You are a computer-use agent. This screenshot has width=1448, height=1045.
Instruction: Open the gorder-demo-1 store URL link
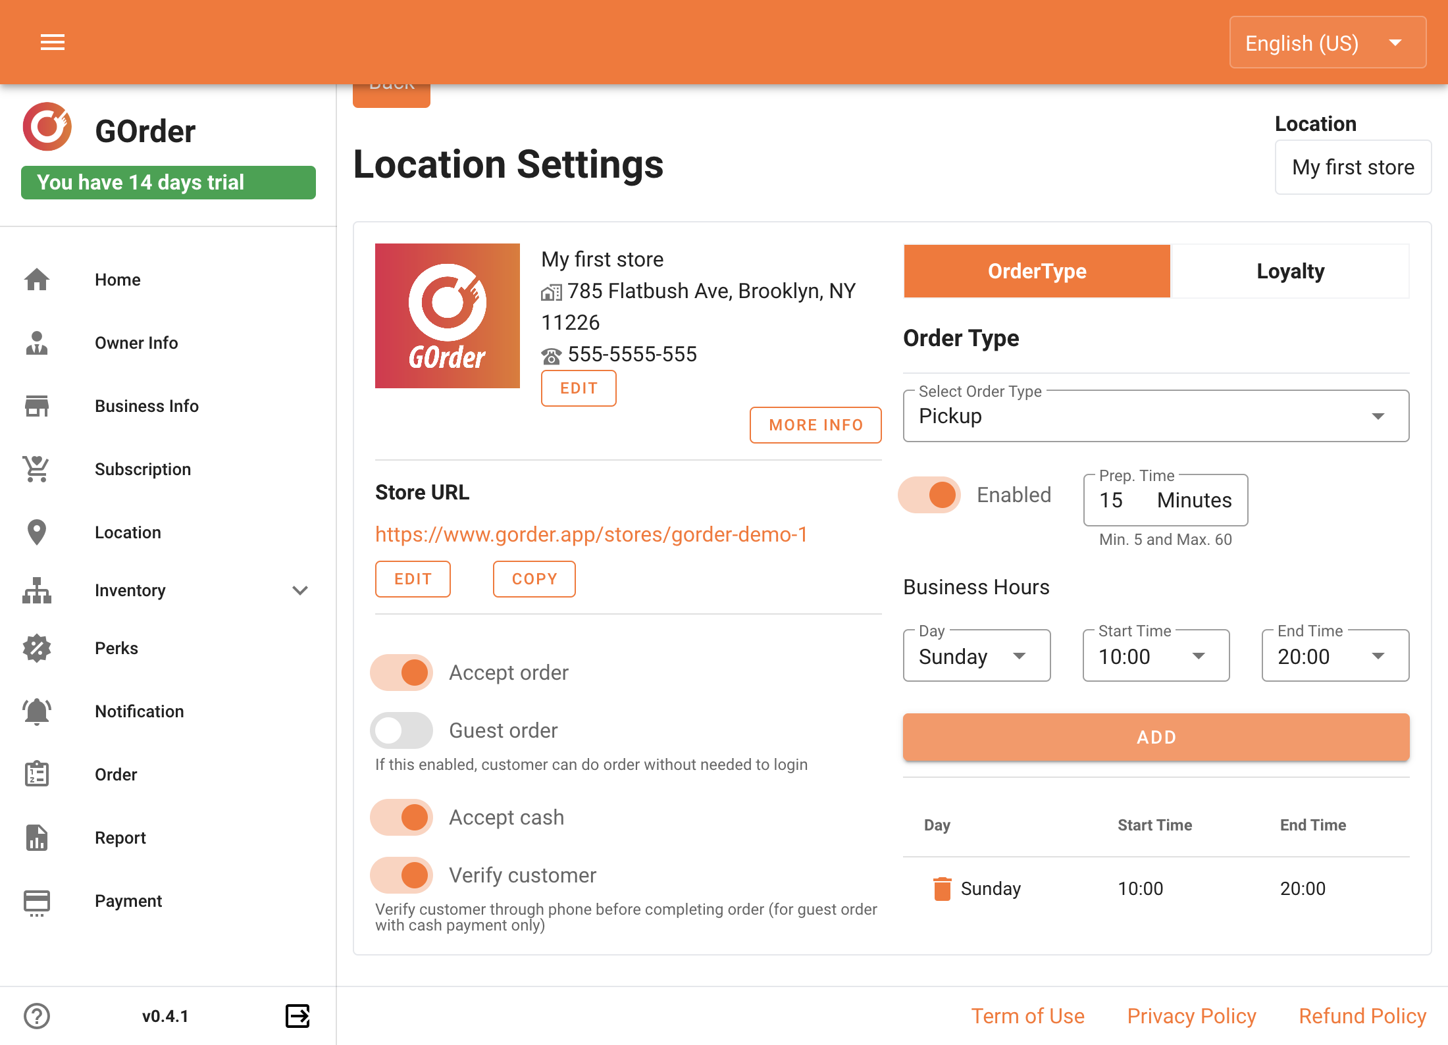591,534
